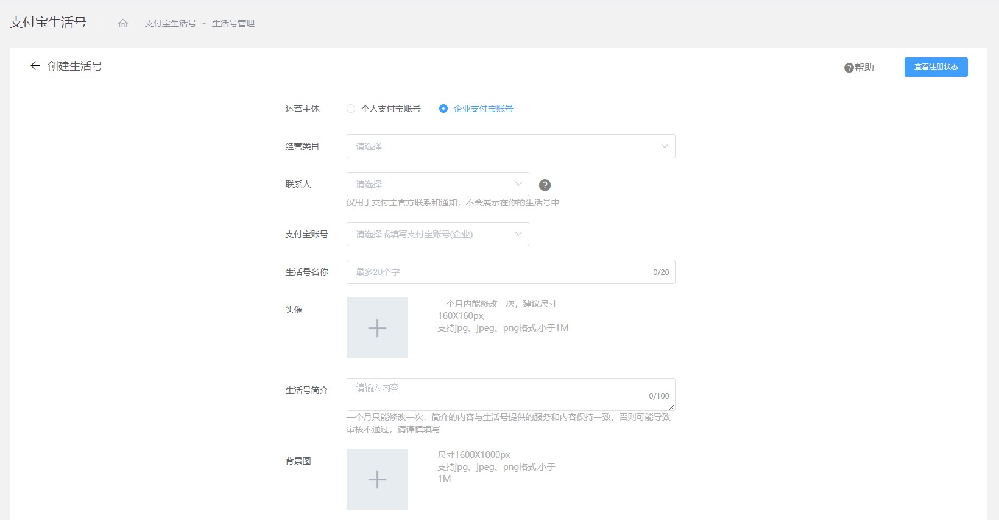Focus the 生活号简介 text area
The image size is (999, 520).
coord(510,394)
